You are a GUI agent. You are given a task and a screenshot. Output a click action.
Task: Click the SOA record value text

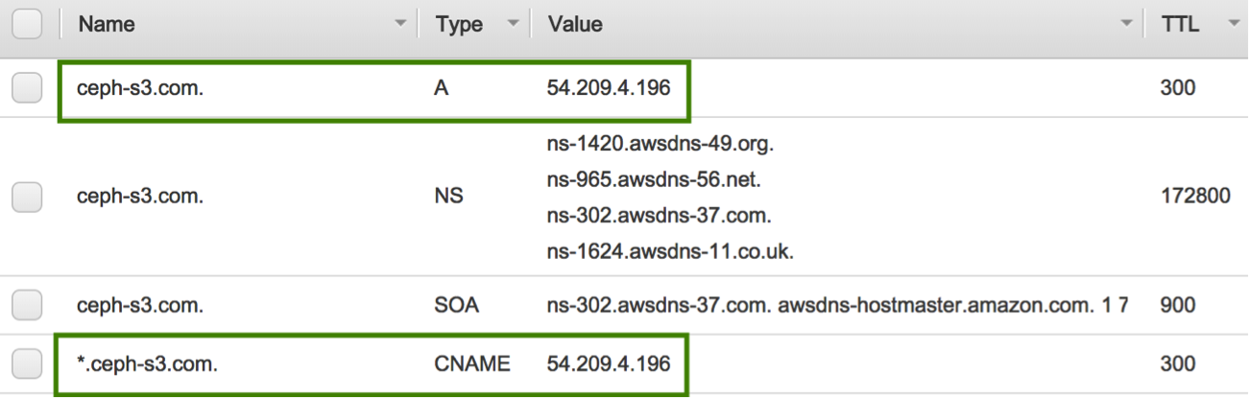click(837, 305)
